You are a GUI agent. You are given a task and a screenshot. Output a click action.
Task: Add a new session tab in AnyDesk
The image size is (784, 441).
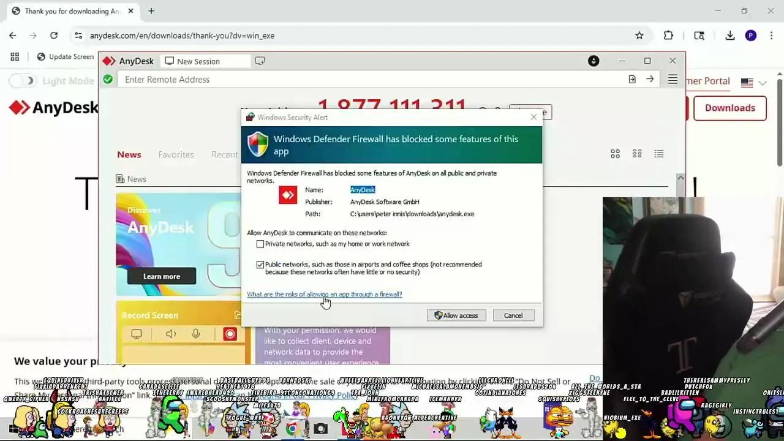tap(260, 61)
